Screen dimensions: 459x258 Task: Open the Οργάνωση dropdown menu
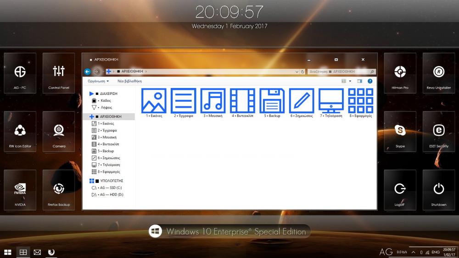click(98, 81)
